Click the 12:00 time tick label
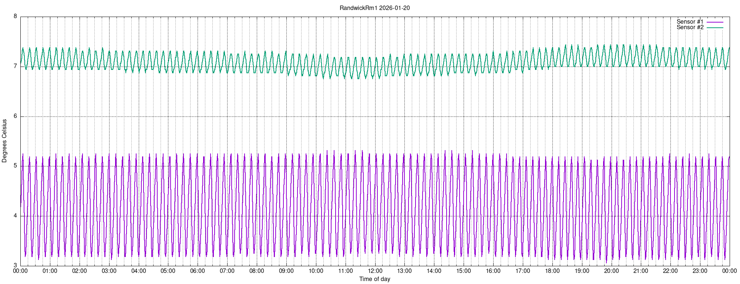The image size is (740, 284). 375,271
